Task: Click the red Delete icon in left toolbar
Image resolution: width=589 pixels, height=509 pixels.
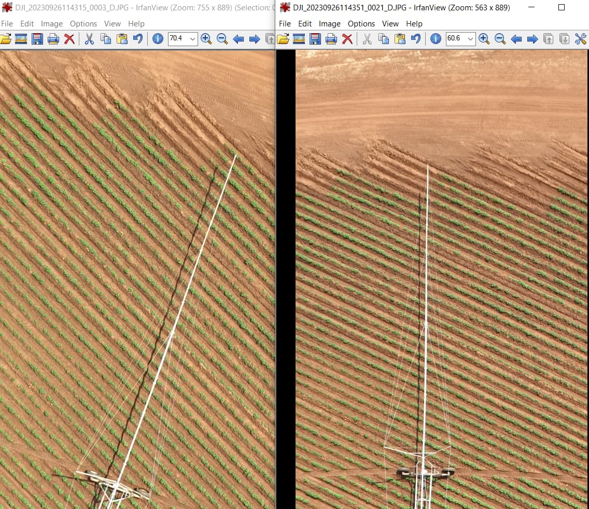Action: pos(70,39)
